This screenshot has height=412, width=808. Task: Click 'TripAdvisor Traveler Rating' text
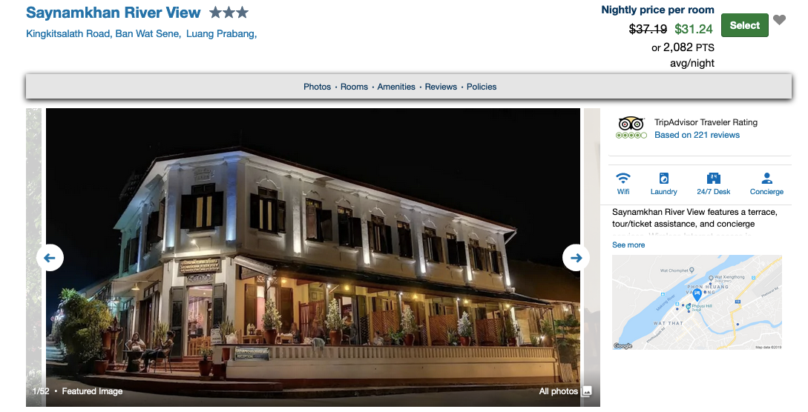tap(706, 122)
